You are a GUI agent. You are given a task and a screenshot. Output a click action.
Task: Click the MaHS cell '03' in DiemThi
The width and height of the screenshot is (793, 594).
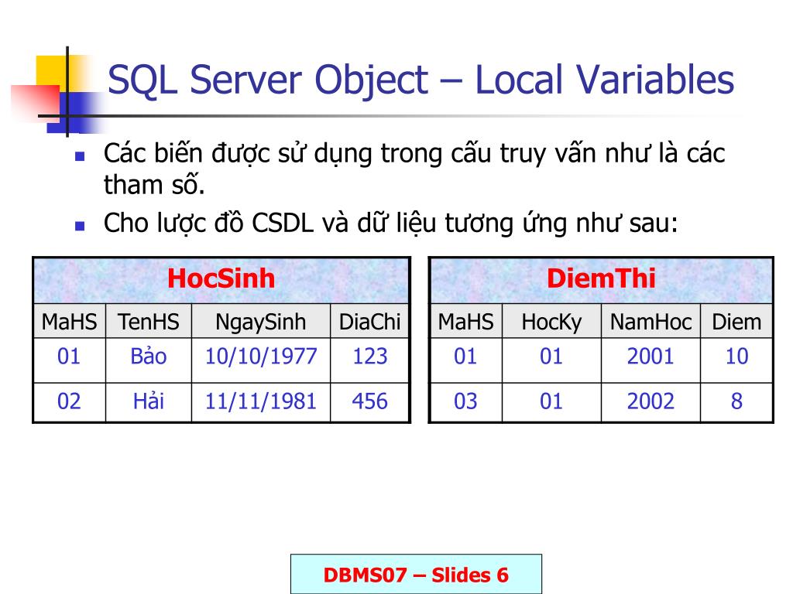(x=465, y=402)
